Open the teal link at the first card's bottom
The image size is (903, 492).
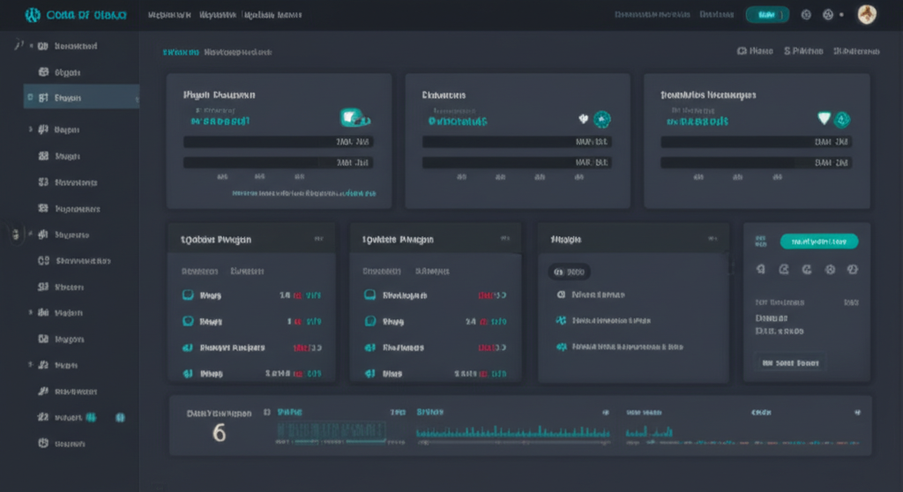(x=303, y=194)
